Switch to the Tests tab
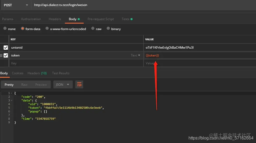256x143 pixels. tap(127, 19)
